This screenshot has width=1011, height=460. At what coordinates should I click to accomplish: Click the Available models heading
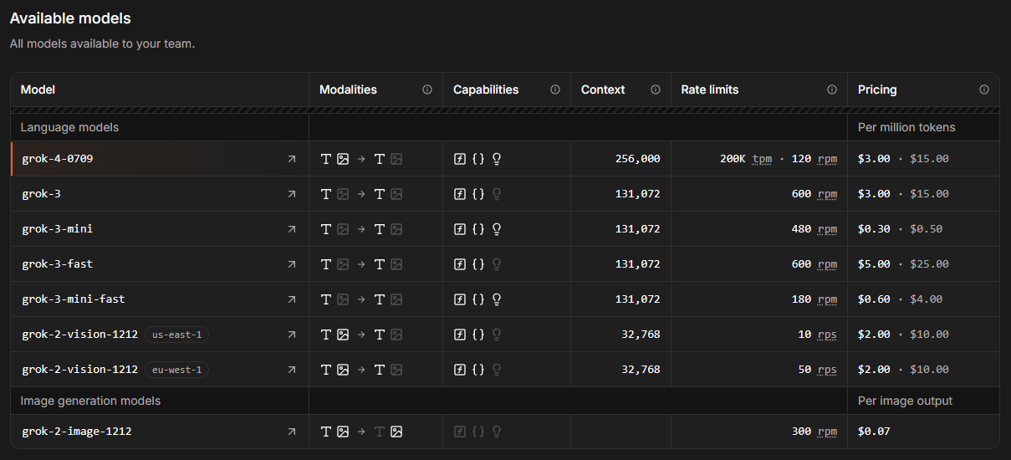pos(70,18)
